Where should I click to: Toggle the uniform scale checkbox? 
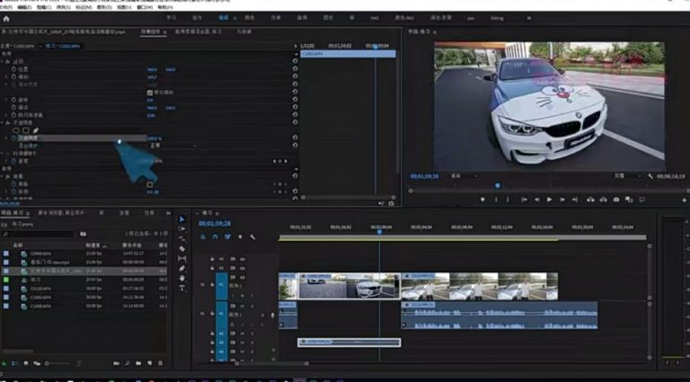pyautogui.click(x=150, y=93)
